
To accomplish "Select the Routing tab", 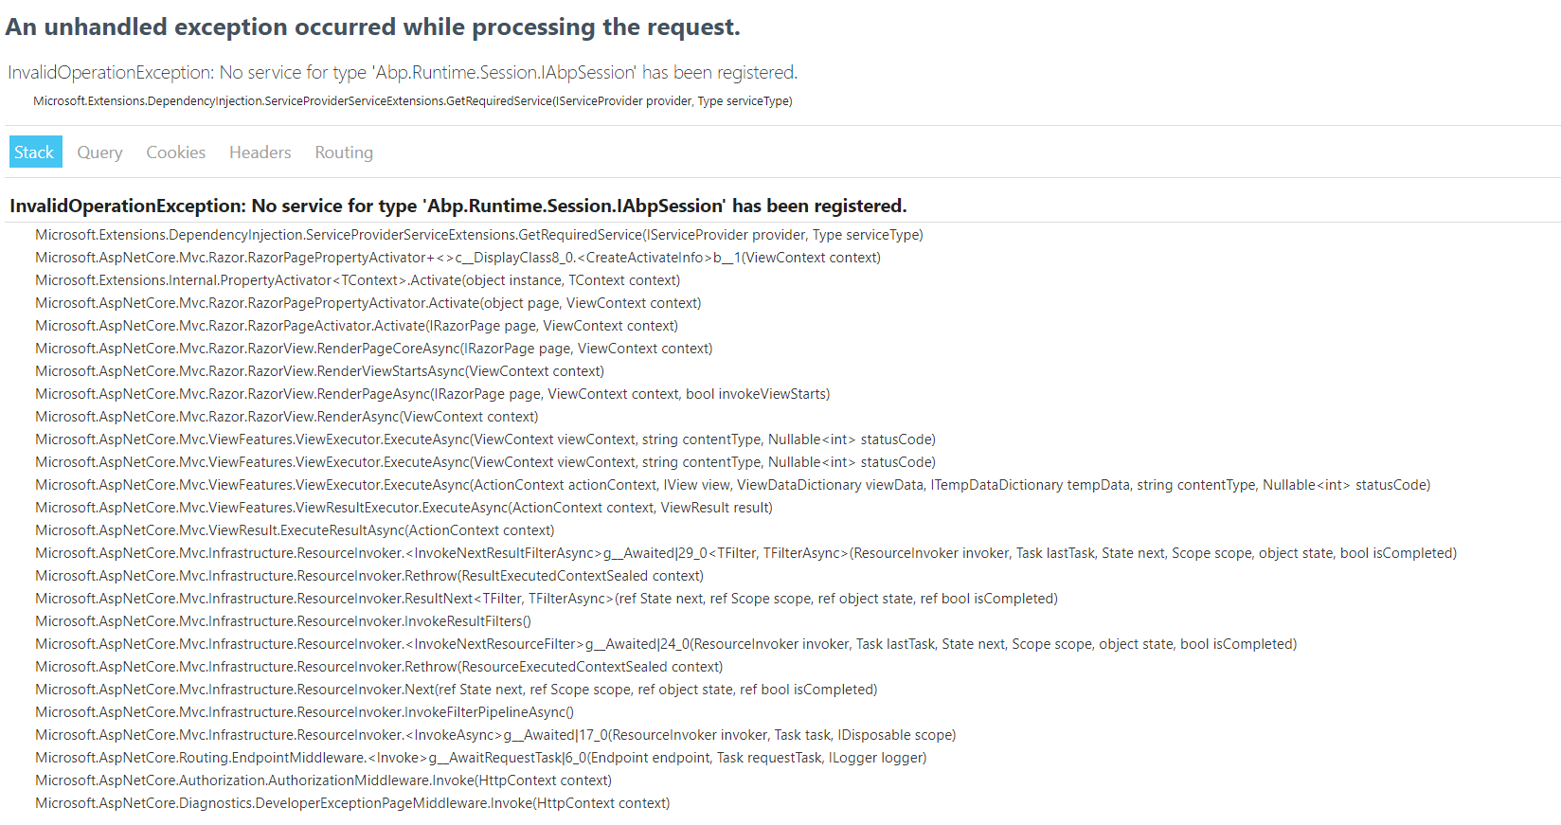I will click(x=343, y=152).
